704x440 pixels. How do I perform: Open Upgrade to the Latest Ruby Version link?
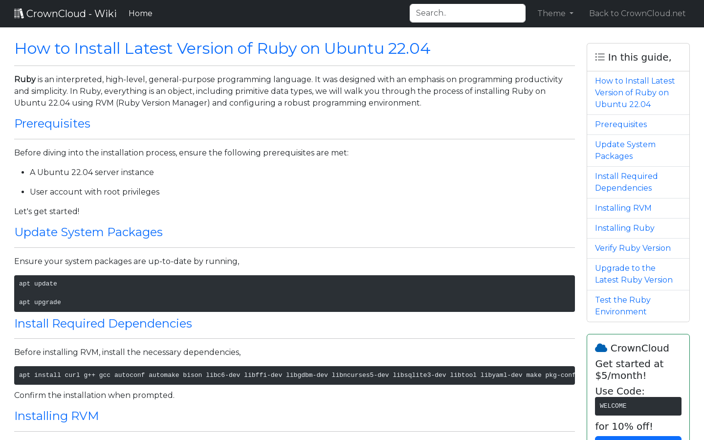point(634,274)
